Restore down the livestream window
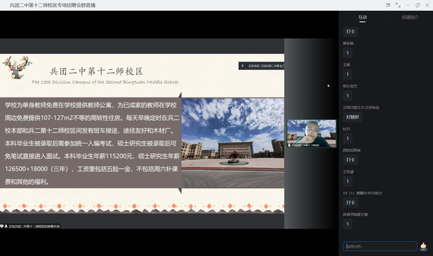 (418, 5)
